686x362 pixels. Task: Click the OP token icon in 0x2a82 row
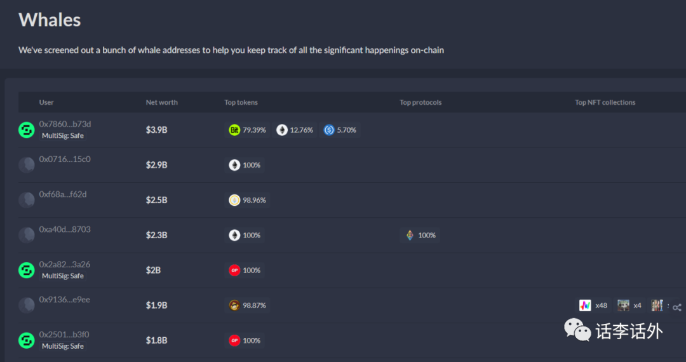tap(234, 271)
